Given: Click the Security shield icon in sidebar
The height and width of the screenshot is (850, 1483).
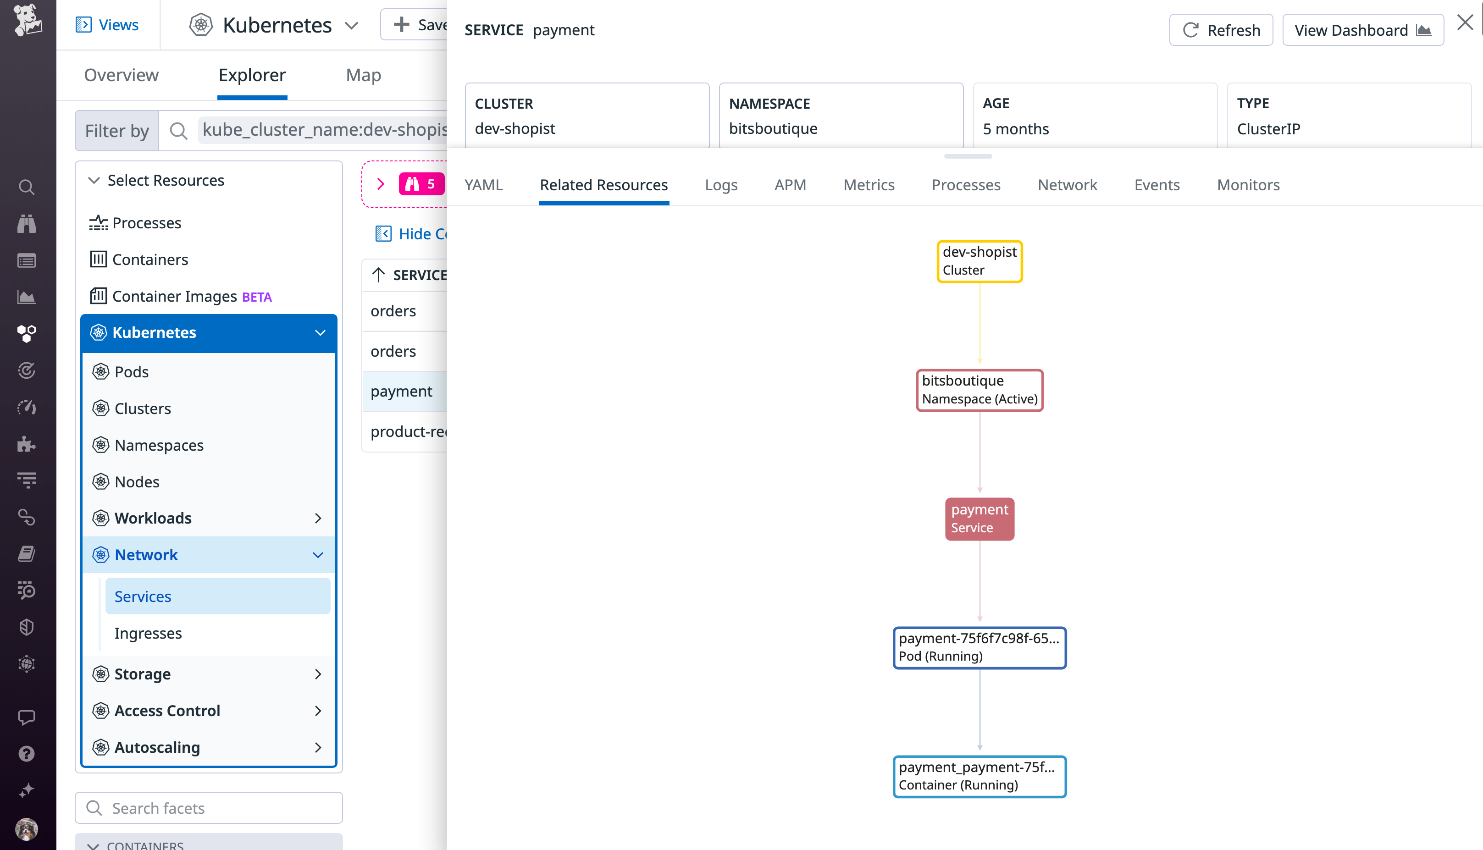Looking at the screenshot, I should click(x=27, y=627).
